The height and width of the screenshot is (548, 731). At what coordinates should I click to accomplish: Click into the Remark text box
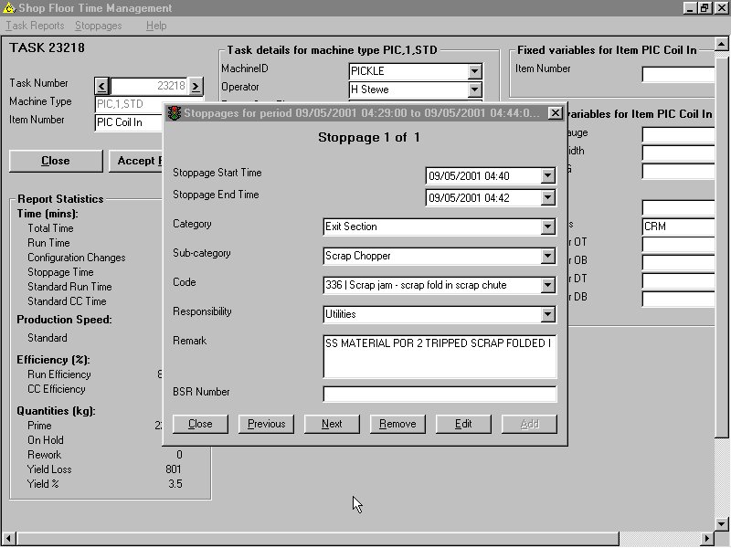(440, 356)
